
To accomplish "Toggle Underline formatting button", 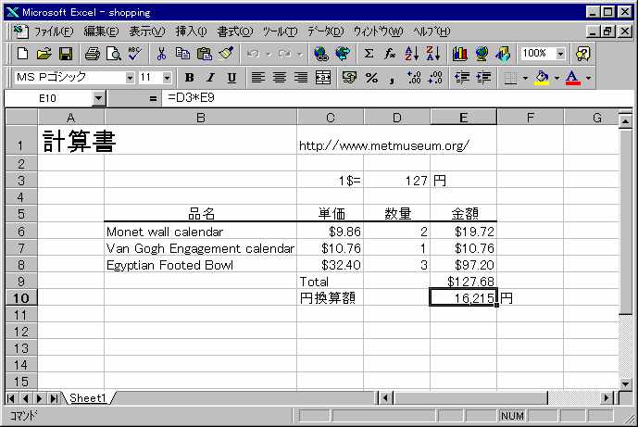I will click(231, 78).
